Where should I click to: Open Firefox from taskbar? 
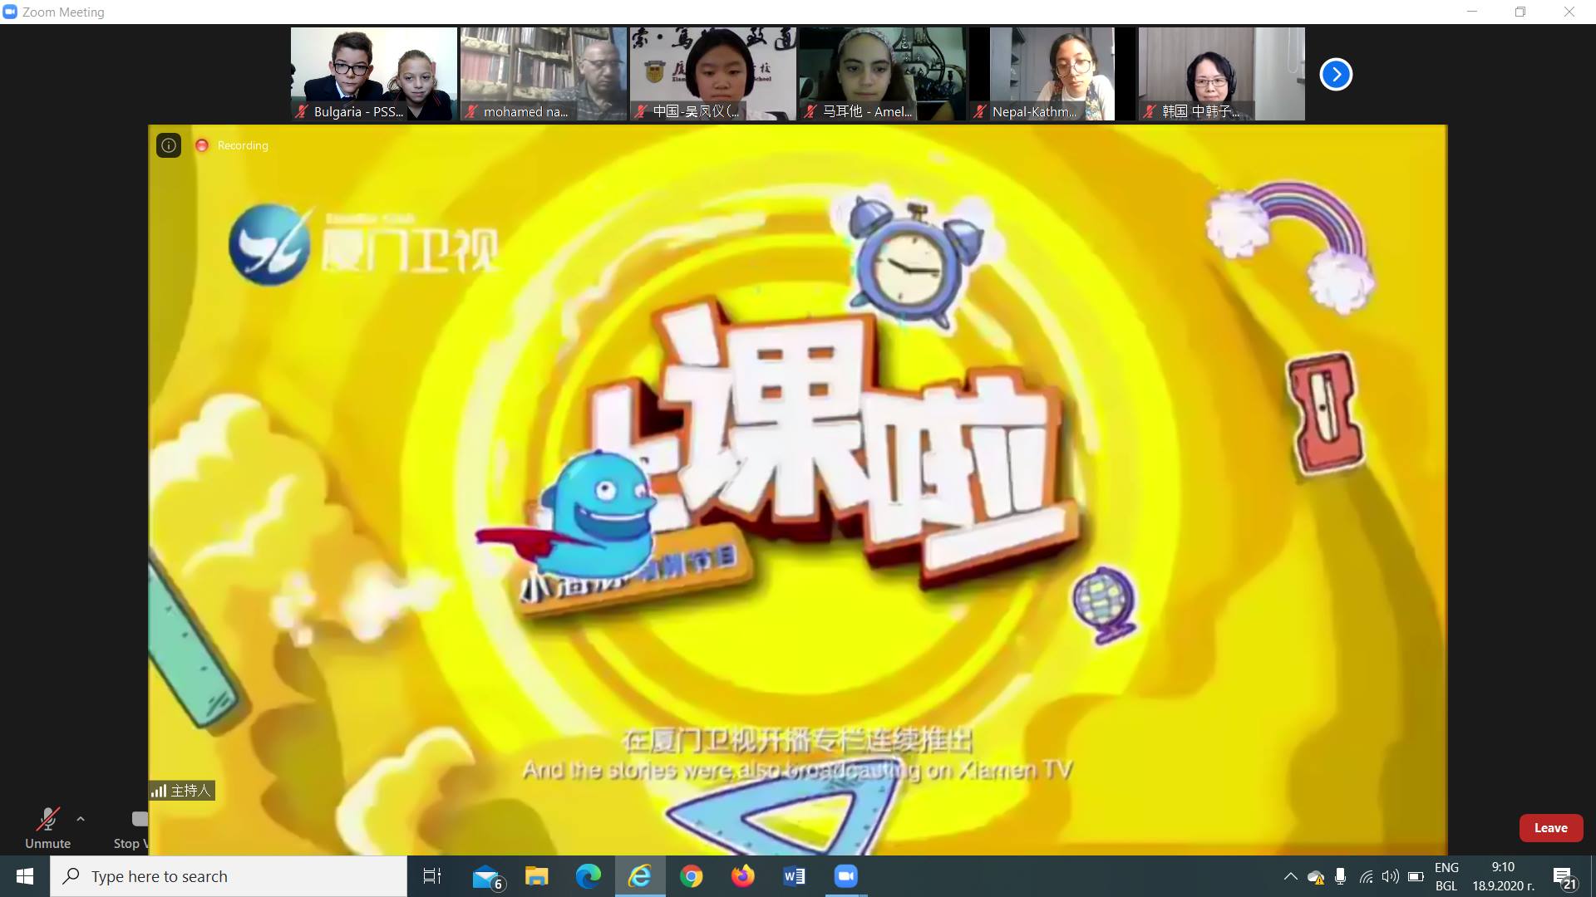[x=743, y=876]
